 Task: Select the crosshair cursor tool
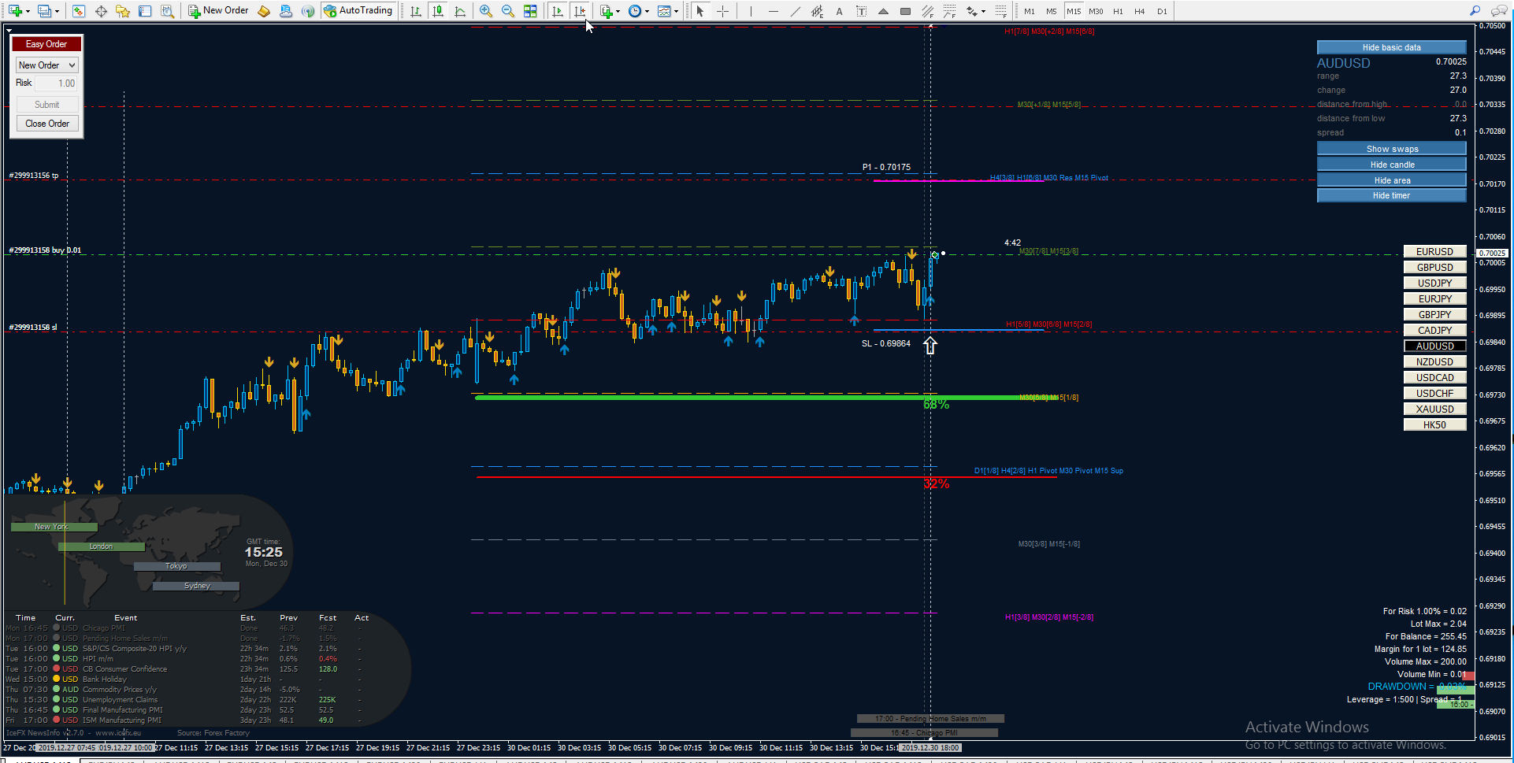pyautogui.click(x=722, y=11)
